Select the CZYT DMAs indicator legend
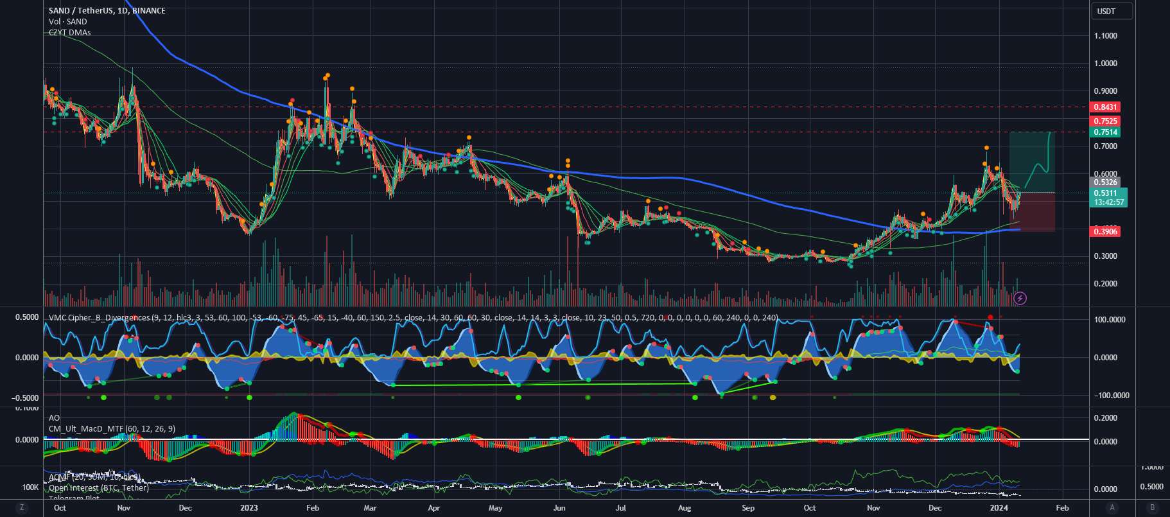Image resolution: width=1170 pixels, height=517 pixels. pyautogui.click(x=70, y=33)
